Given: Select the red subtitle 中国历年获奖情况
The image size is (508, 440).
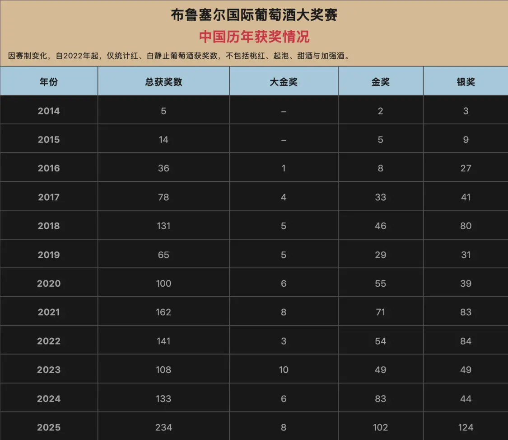Looking at the screenshot, I should 254,37.
